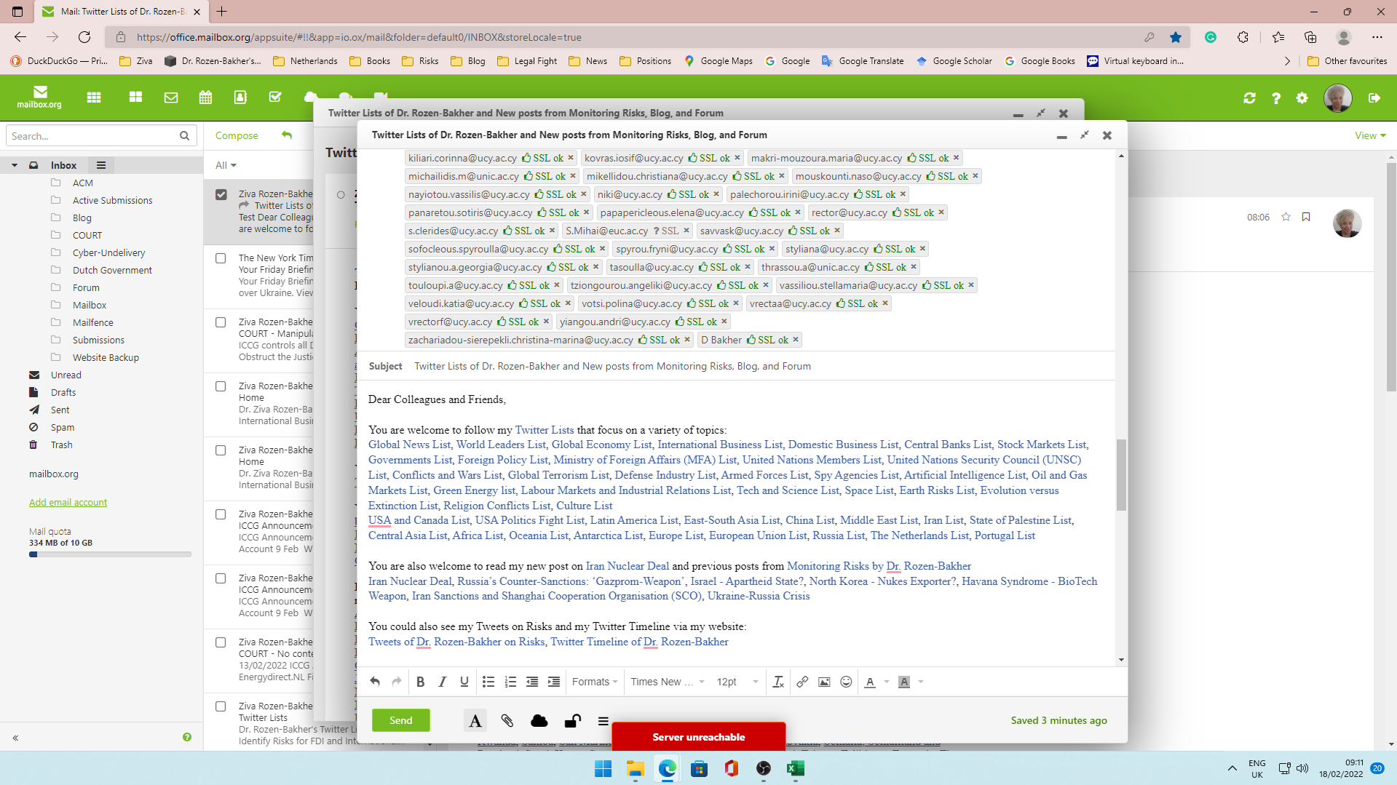Collapse the Inbox folder tree
The width and height of the screenshot is (1397, 785).
pos(15,165)
